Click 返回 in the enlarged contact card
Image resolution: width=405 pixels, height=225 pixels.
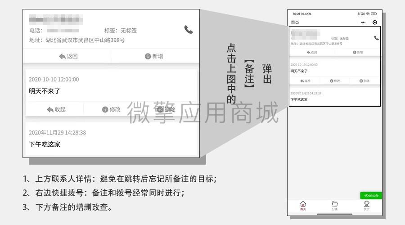pyautogui.click(x=68, y=56)
